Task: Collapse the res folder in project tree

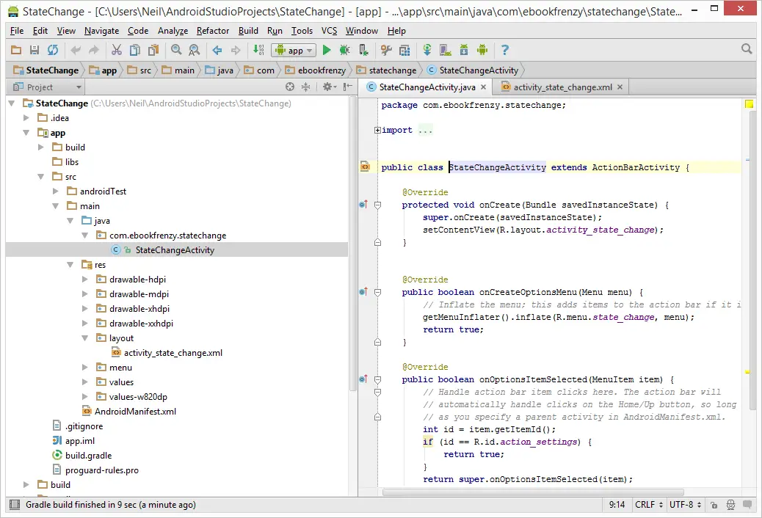Action: (70, 265)
